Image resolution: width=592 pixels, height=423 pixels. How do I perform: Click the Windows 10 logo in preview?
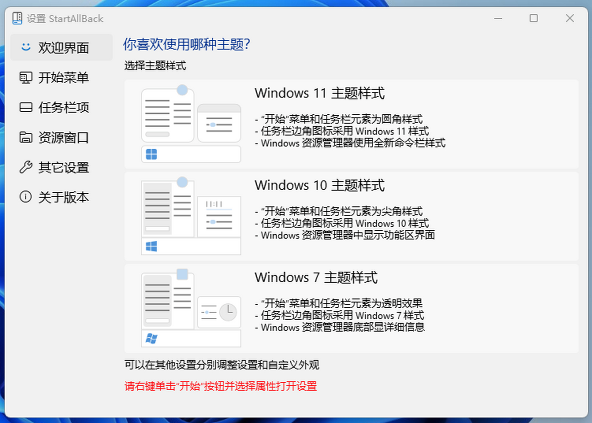[x=151, y=246]
